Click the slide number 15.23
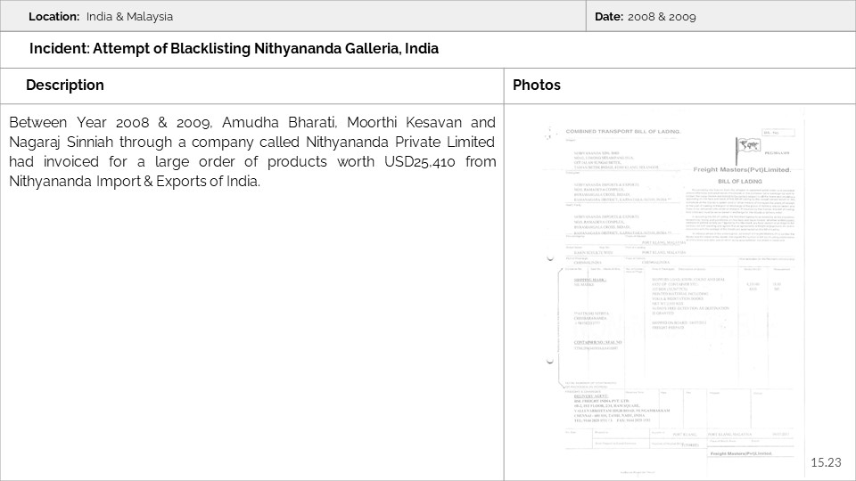 coord(826,461)
